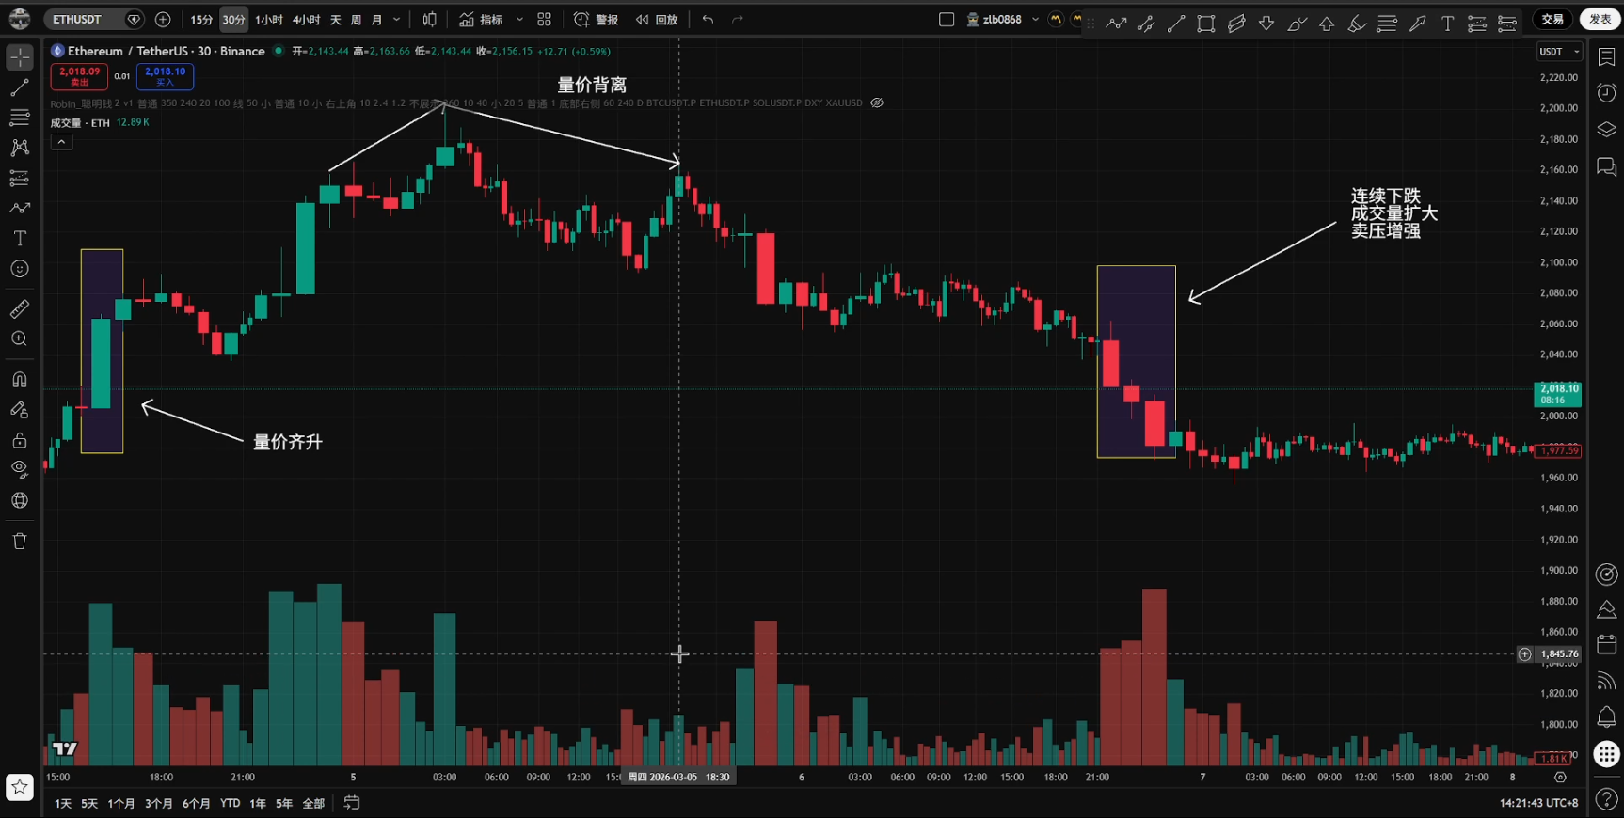
Task: Collapse the indicator legend chevron
Action: click(x=61, y=142)
